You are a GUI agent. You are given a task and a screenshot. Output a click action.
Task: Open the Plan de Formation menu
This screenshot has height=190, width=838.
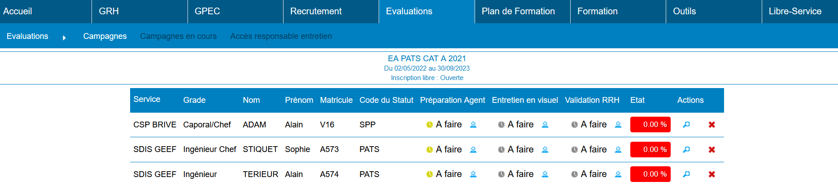click(518, 12)
